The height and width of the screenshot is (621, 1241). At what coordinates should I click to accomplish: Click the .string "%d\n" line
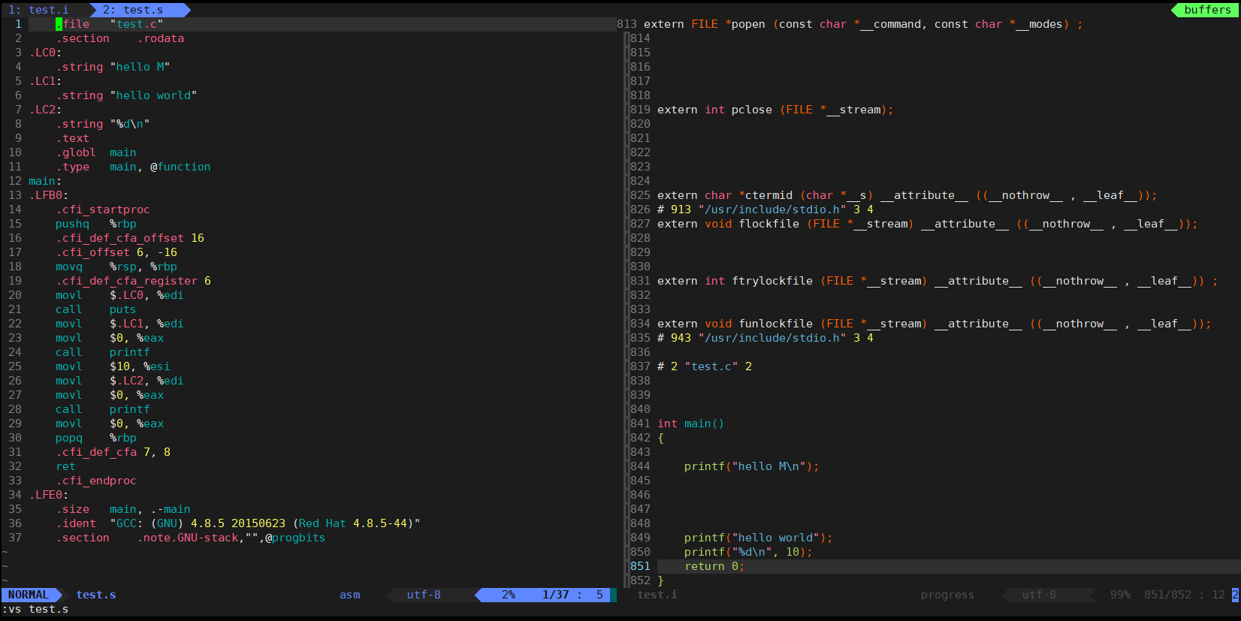103,124
